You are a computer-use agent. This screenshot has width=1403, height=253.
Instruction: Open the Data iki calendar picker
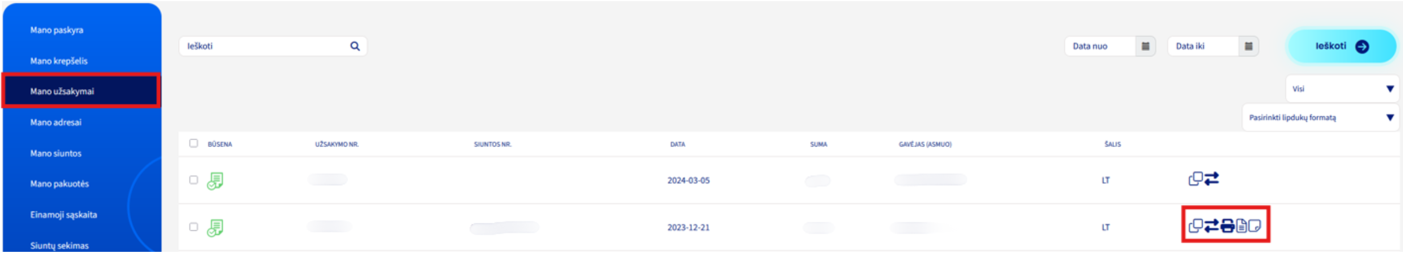(x=1248, y=46)
